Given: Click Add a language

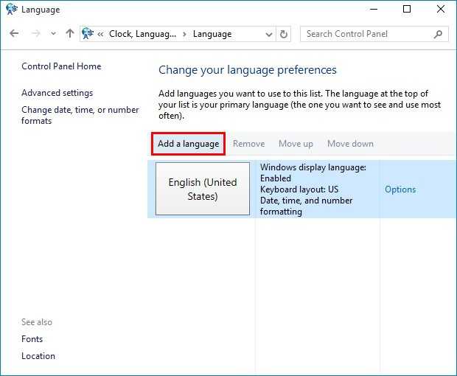Looking at the screenshot, I should 188,144.
